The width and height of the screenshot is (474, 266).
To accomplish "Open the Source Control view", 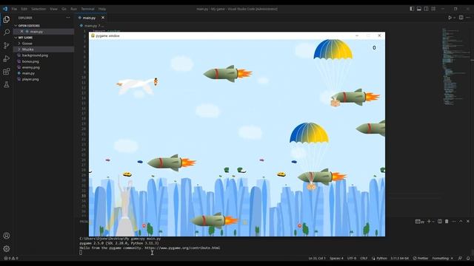I will coord(7,46).
